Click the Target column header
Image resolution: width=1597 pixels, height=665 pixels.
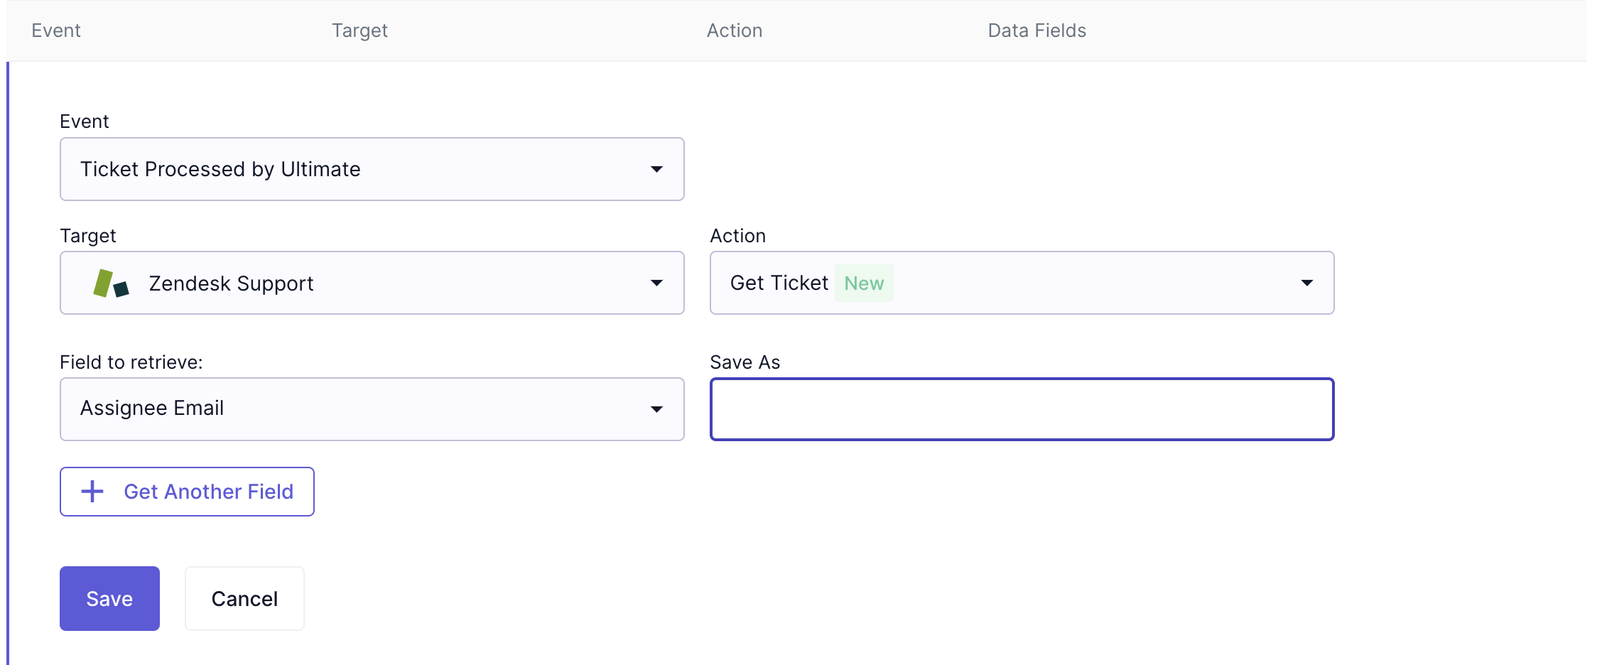359,31
